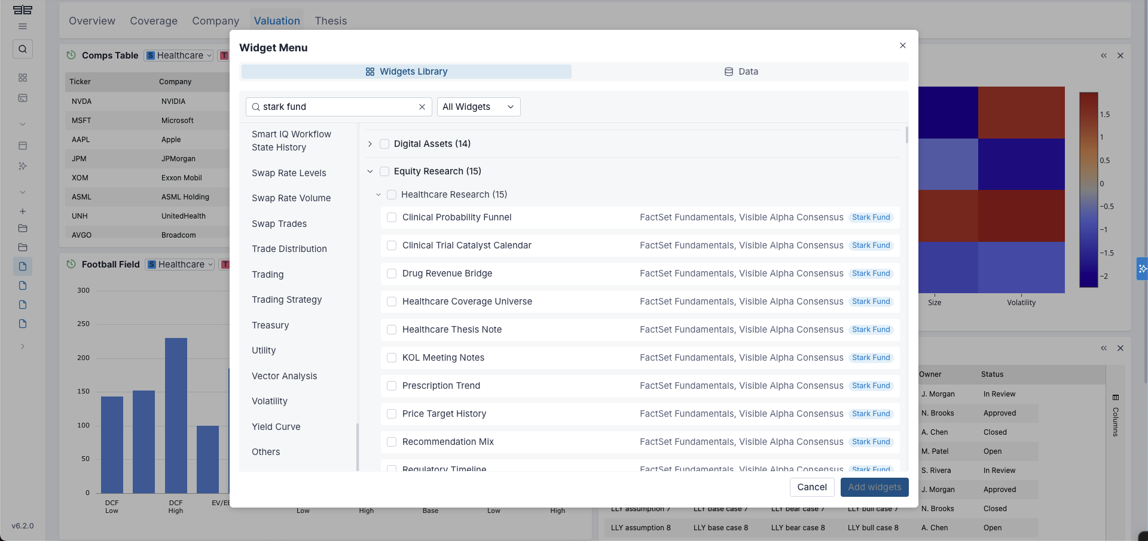
Task: Open the Columns side panel icon
Action: [x=1116, y=398]
